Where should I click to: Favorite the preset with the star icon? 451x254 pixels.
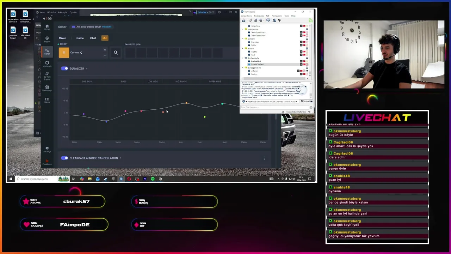pos(105,50)
